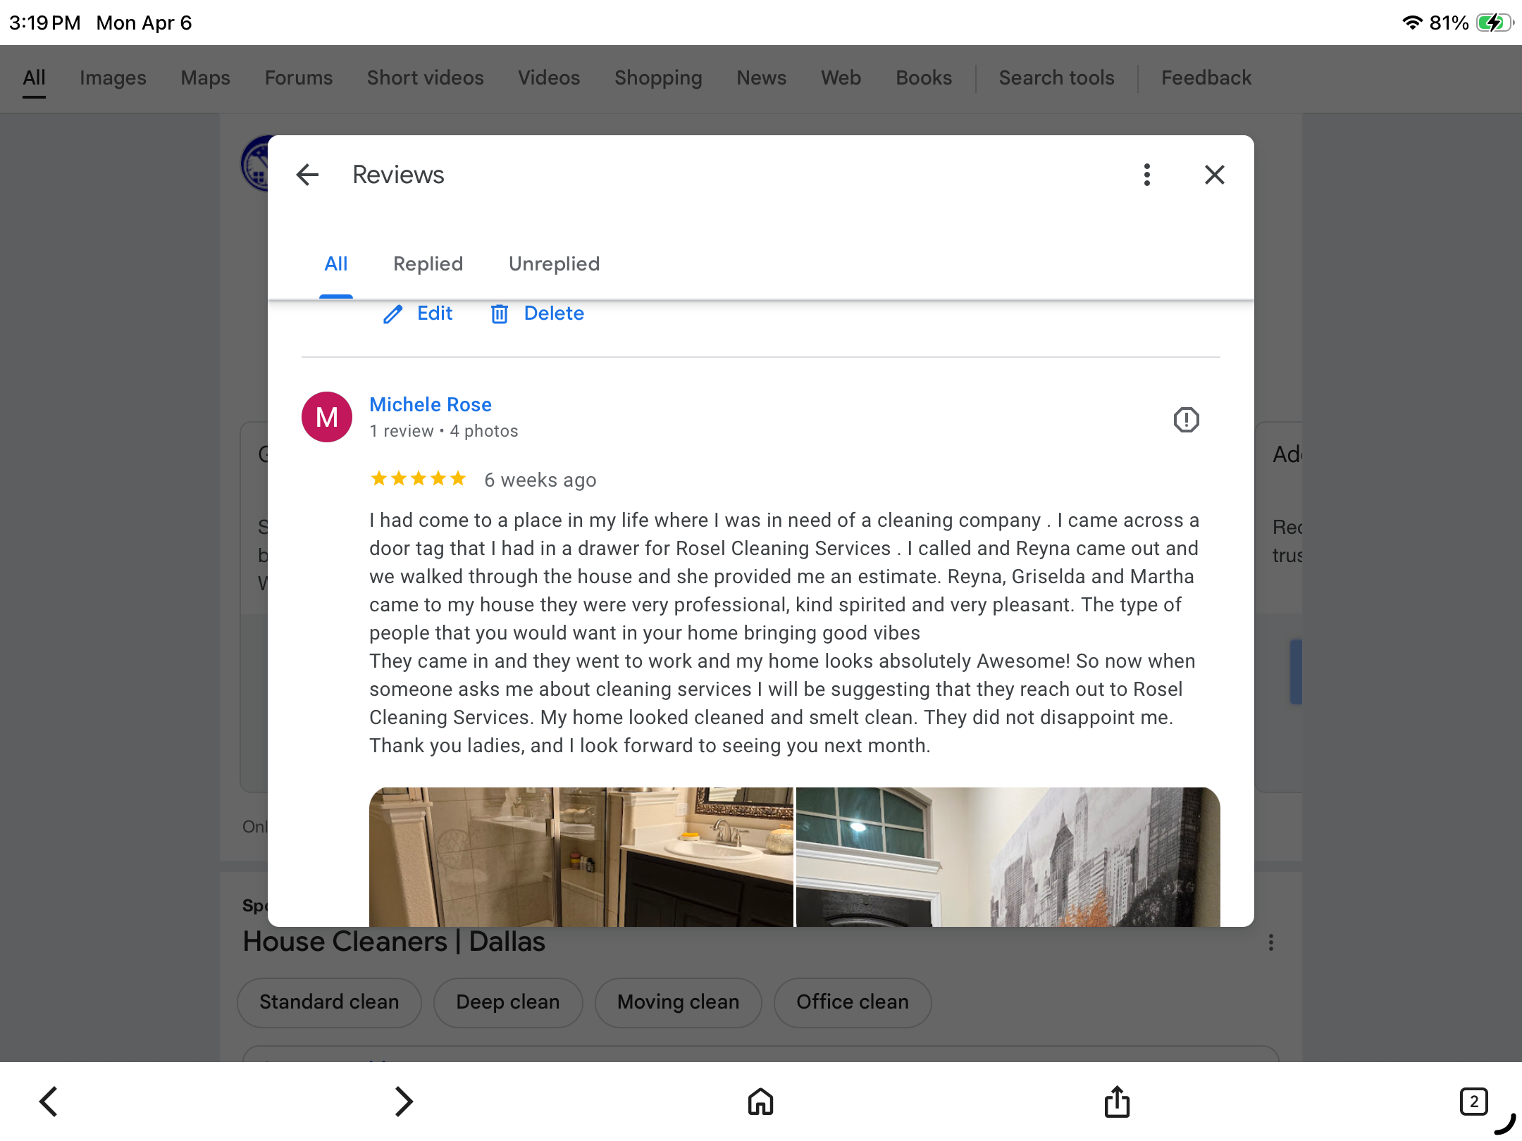Go back with browser back chevron
Screen dimensions: 1522x1141
pos(49,1102)
